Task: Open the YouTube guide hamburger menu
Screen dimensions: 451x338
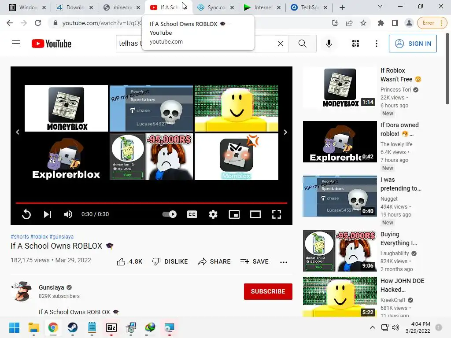Action: coord(16,44)
